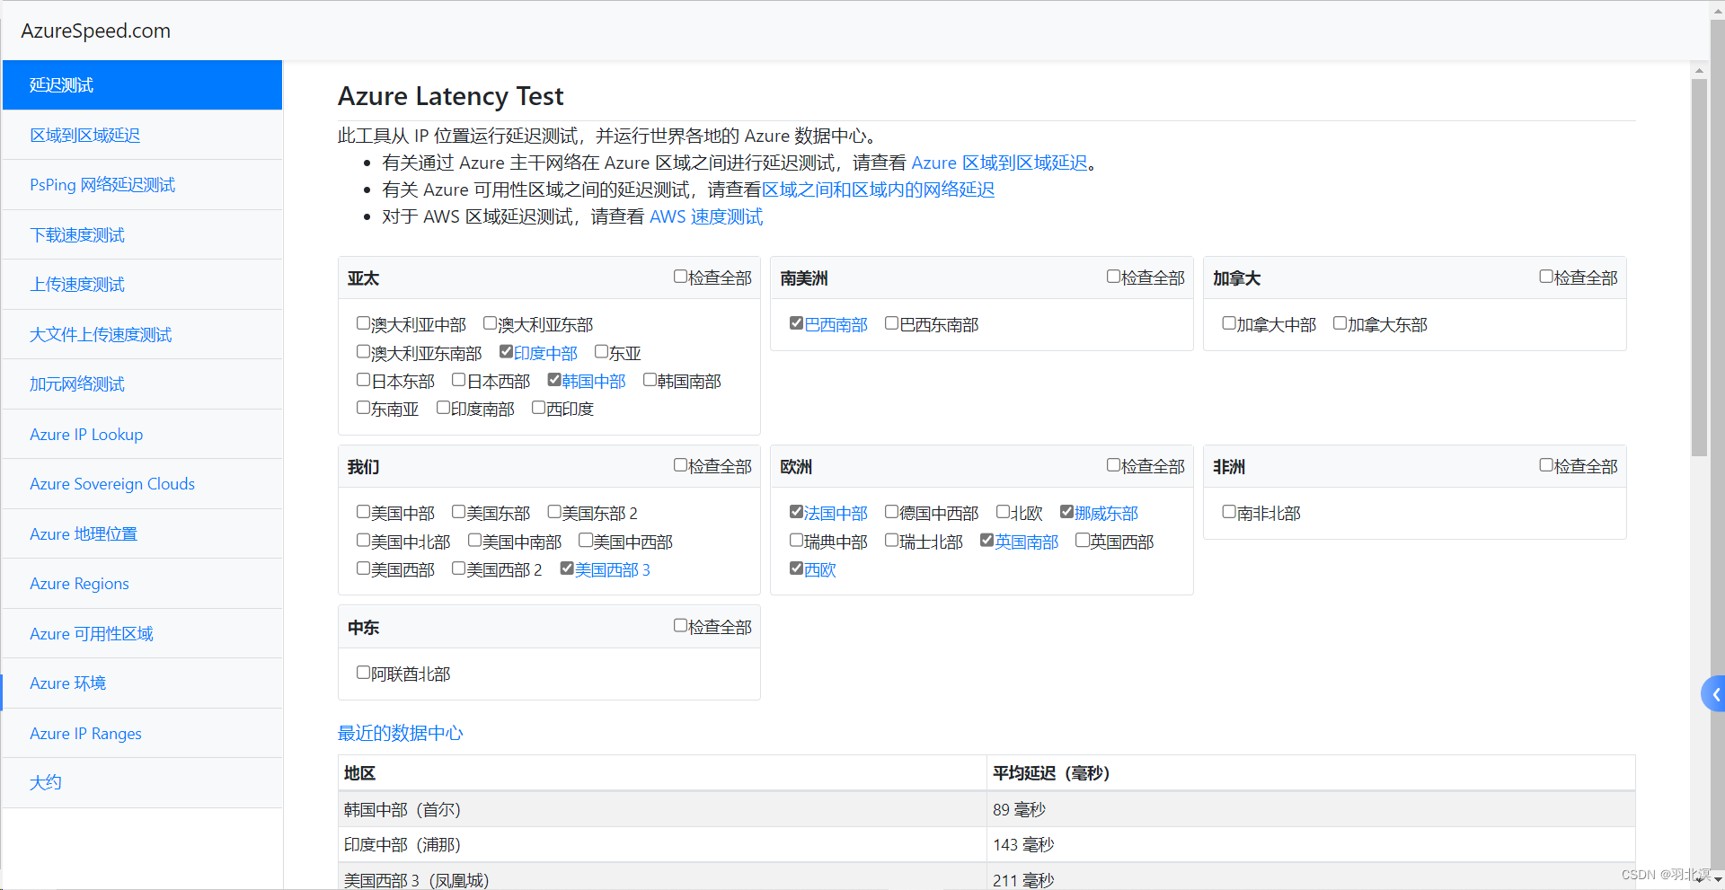Enable the 日本西部 checkbox
This screenshot has height=890, width=1725.
[458, 380]
